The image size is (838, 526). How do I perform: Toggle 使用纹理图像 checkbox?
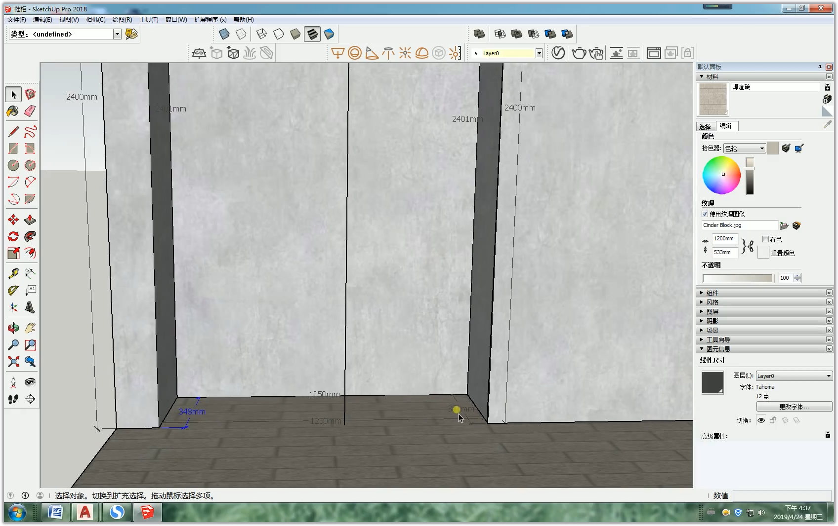click(705, 214)
